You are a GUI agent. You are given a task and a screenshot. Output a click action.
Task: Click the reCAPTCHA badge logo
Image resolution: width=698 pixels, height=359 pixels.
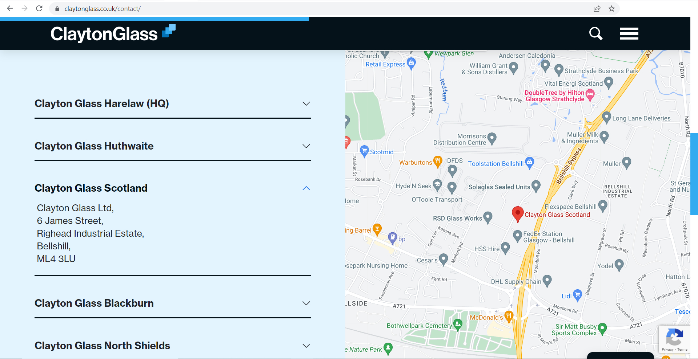[674, 337]
